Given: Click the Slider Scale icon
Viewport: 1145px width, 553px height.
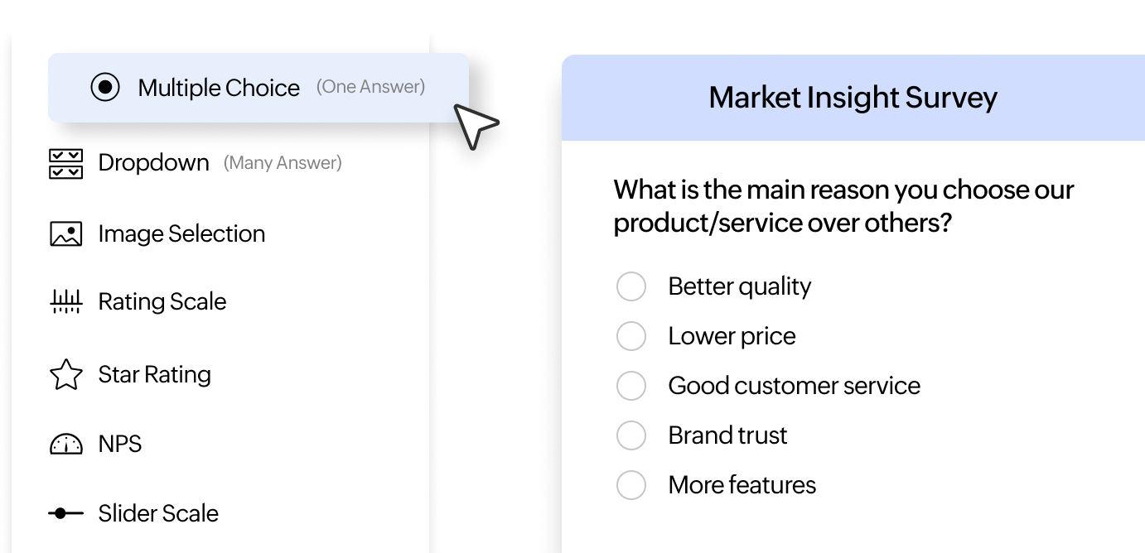Looking at the screenshot, I should (66, 513).
